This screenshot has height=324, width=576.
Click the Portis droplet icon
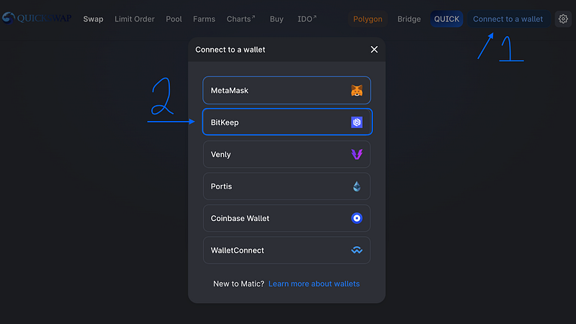pyautogui.click(x=356, y=186)
